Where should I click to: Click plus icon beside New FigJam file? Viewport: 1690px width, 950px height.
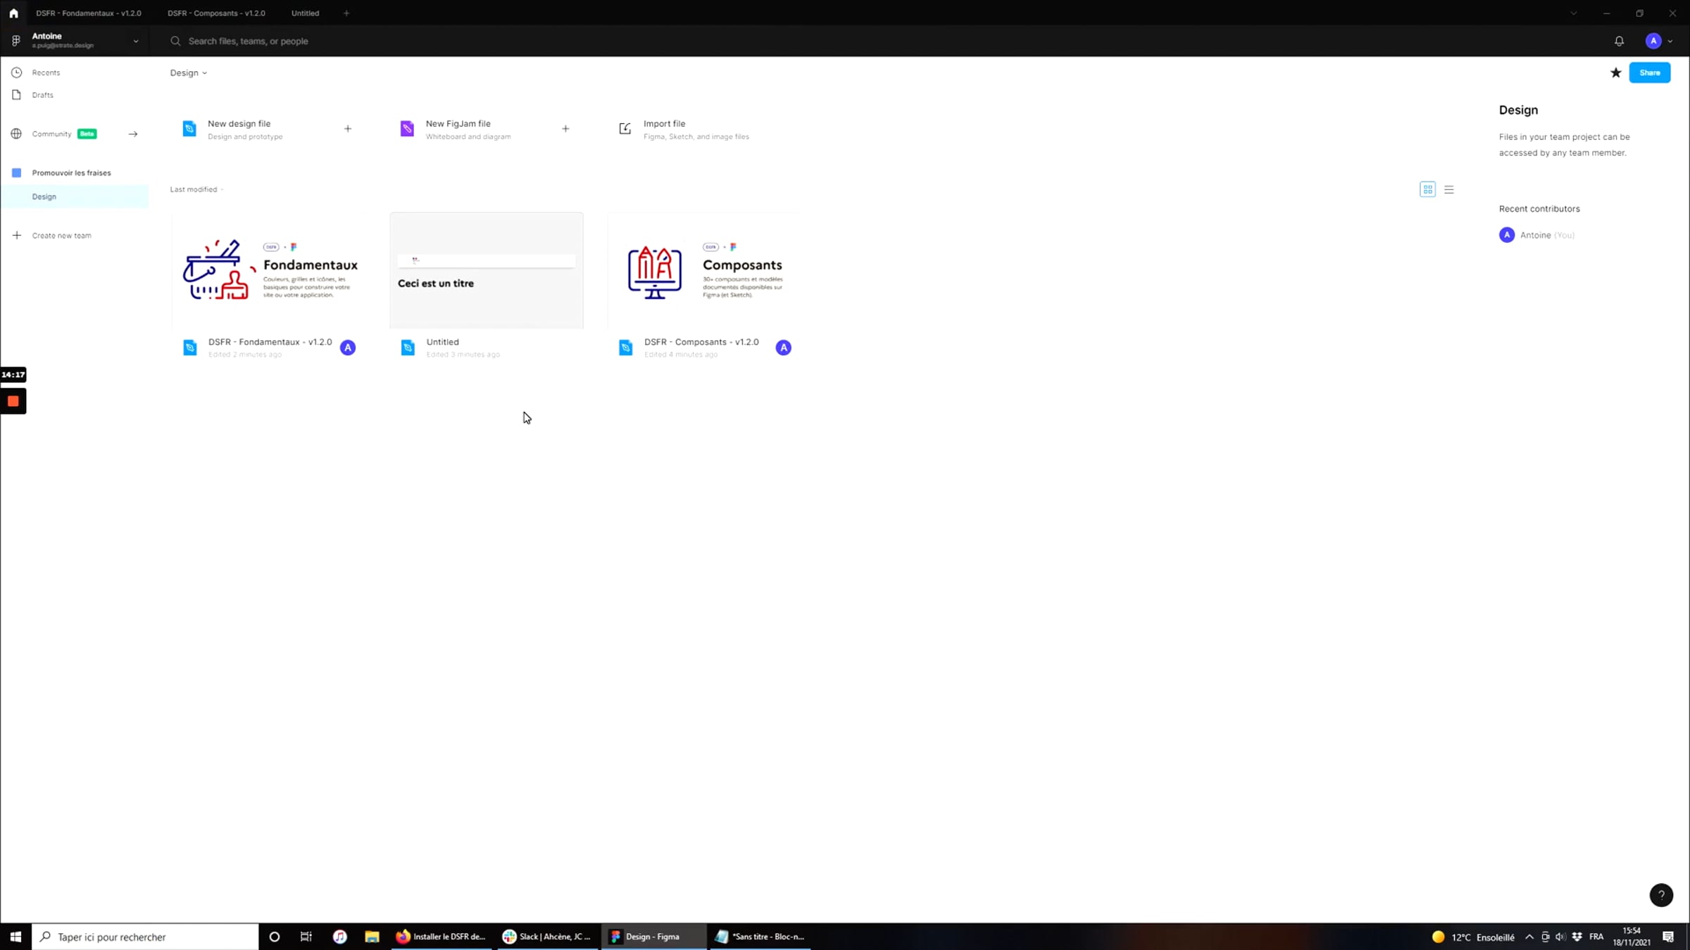565,129
